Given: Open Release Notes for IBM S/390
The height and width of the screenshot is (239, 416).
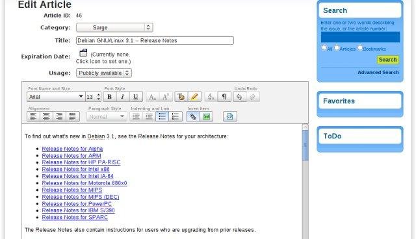Looking at the screenshot, I should 78,210.
